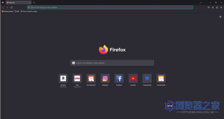The height and width of the screenshot is (119, 224).
Task: Open a new tab with plus button
Action: click(x=34, y=3)
